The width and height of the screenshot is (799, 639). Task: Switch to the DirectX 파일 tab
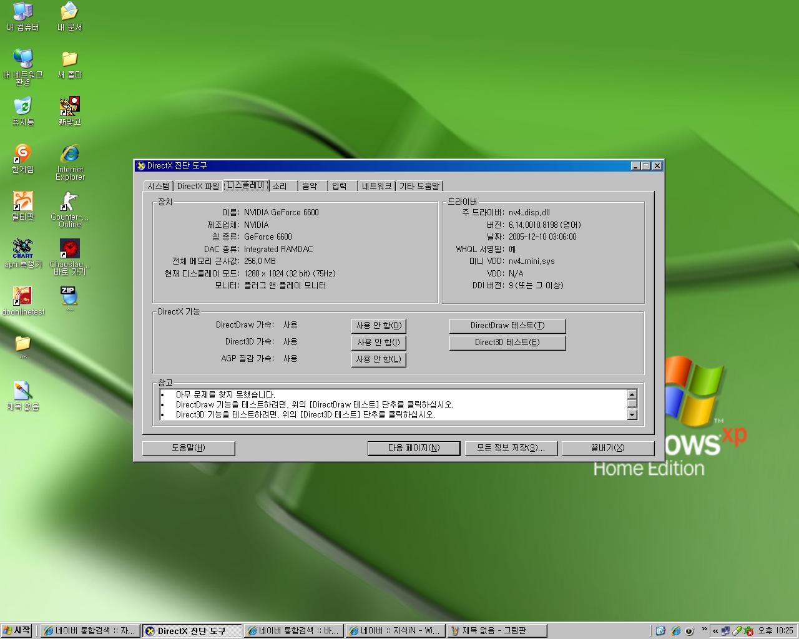pos(198,186)
